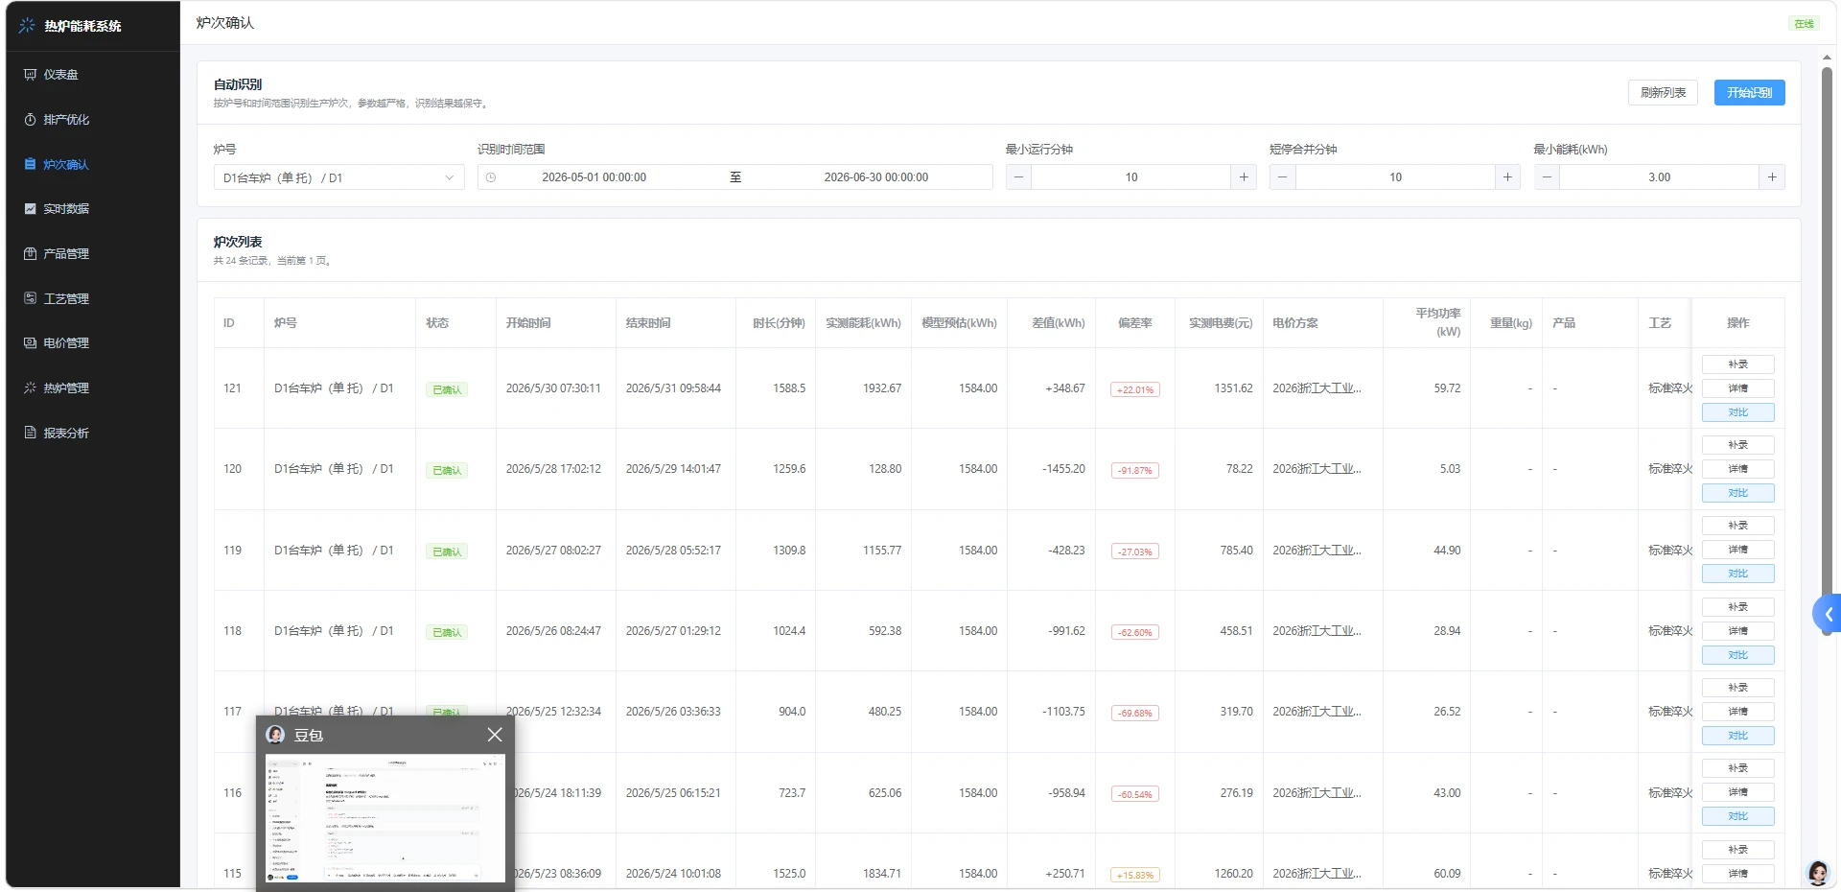Click the clock icon beside 排产优化
The width and height of the screenshot is (1841, 892).
click(30, 119)
